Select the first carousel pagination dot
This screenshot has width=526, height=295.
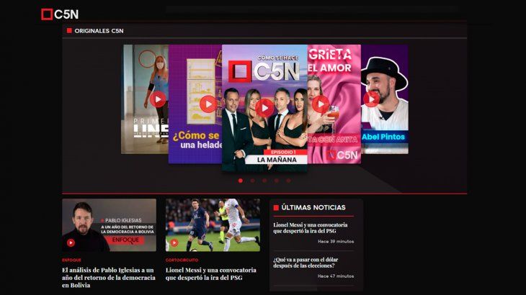pos(241,181)
